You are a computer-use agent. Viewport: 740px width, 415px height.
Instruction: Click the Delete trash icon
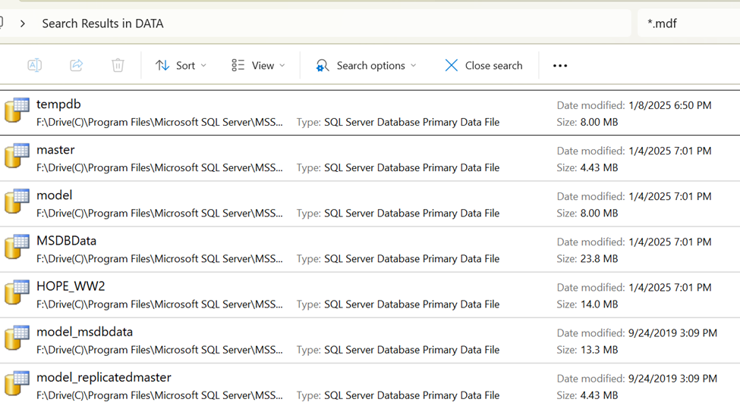pos(118,66)
